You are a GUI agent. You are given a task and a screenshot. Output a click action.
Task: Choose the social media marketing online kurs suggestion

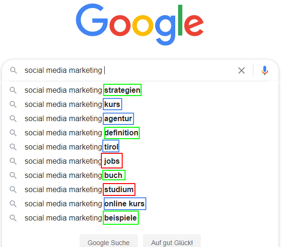140,203
